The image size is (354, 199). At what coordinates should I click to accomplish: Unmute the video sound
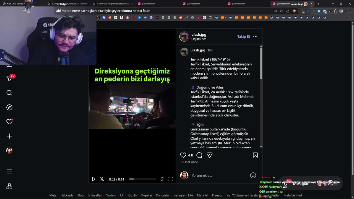(x=102, y=179)
